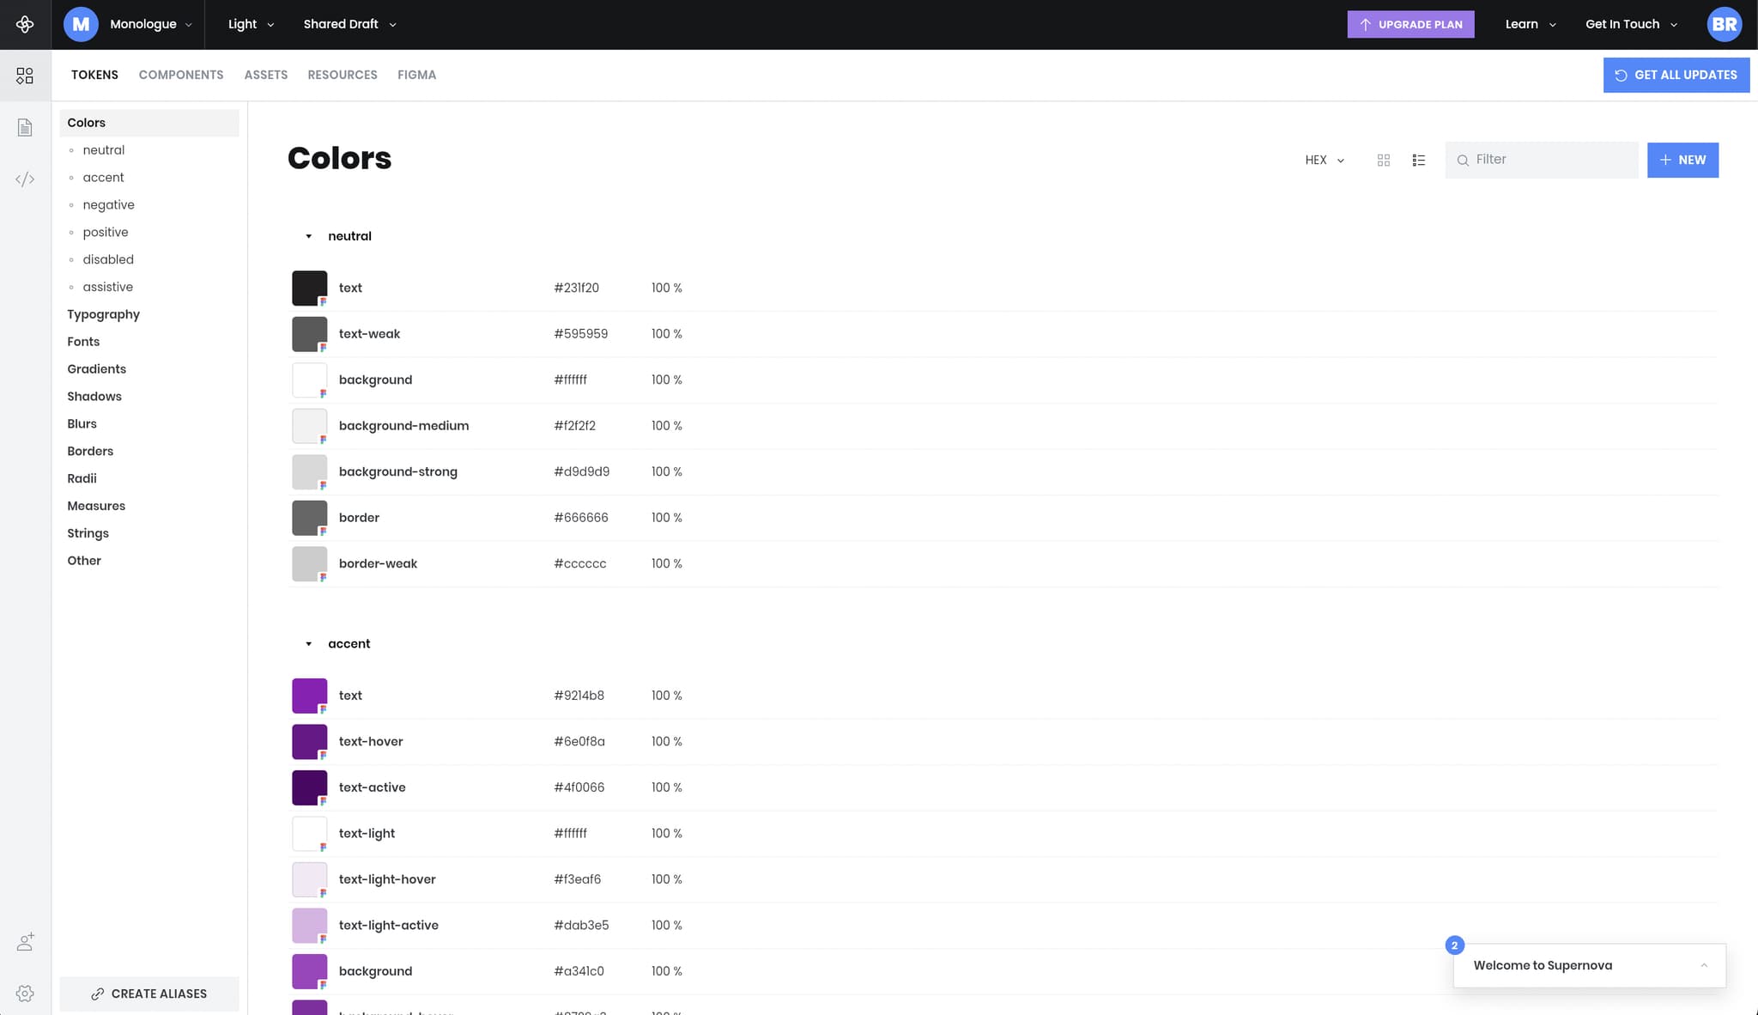Collapse the accent color group
The width and height of the screenshot is (1758, 1015).
[308, 644]
